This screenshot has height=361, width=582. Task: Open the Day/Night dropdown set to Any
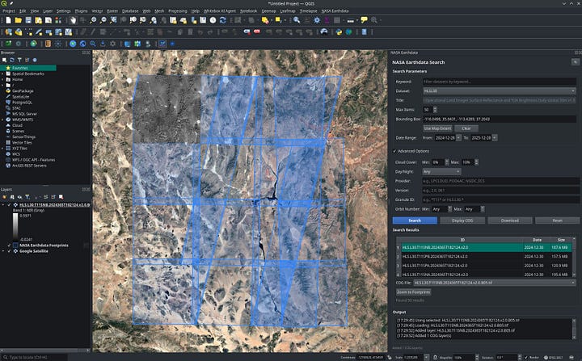tap(441, 172)
